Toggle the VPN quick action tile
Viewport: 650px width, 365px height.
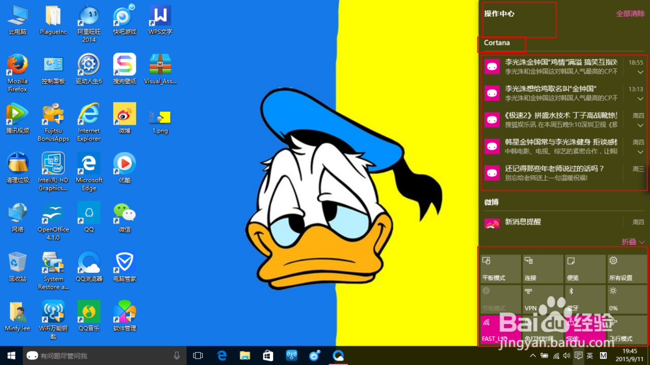point(543,299)
